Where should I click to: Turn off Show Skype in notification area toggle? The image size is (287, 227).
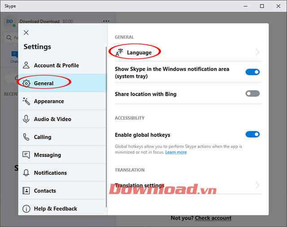252,72
